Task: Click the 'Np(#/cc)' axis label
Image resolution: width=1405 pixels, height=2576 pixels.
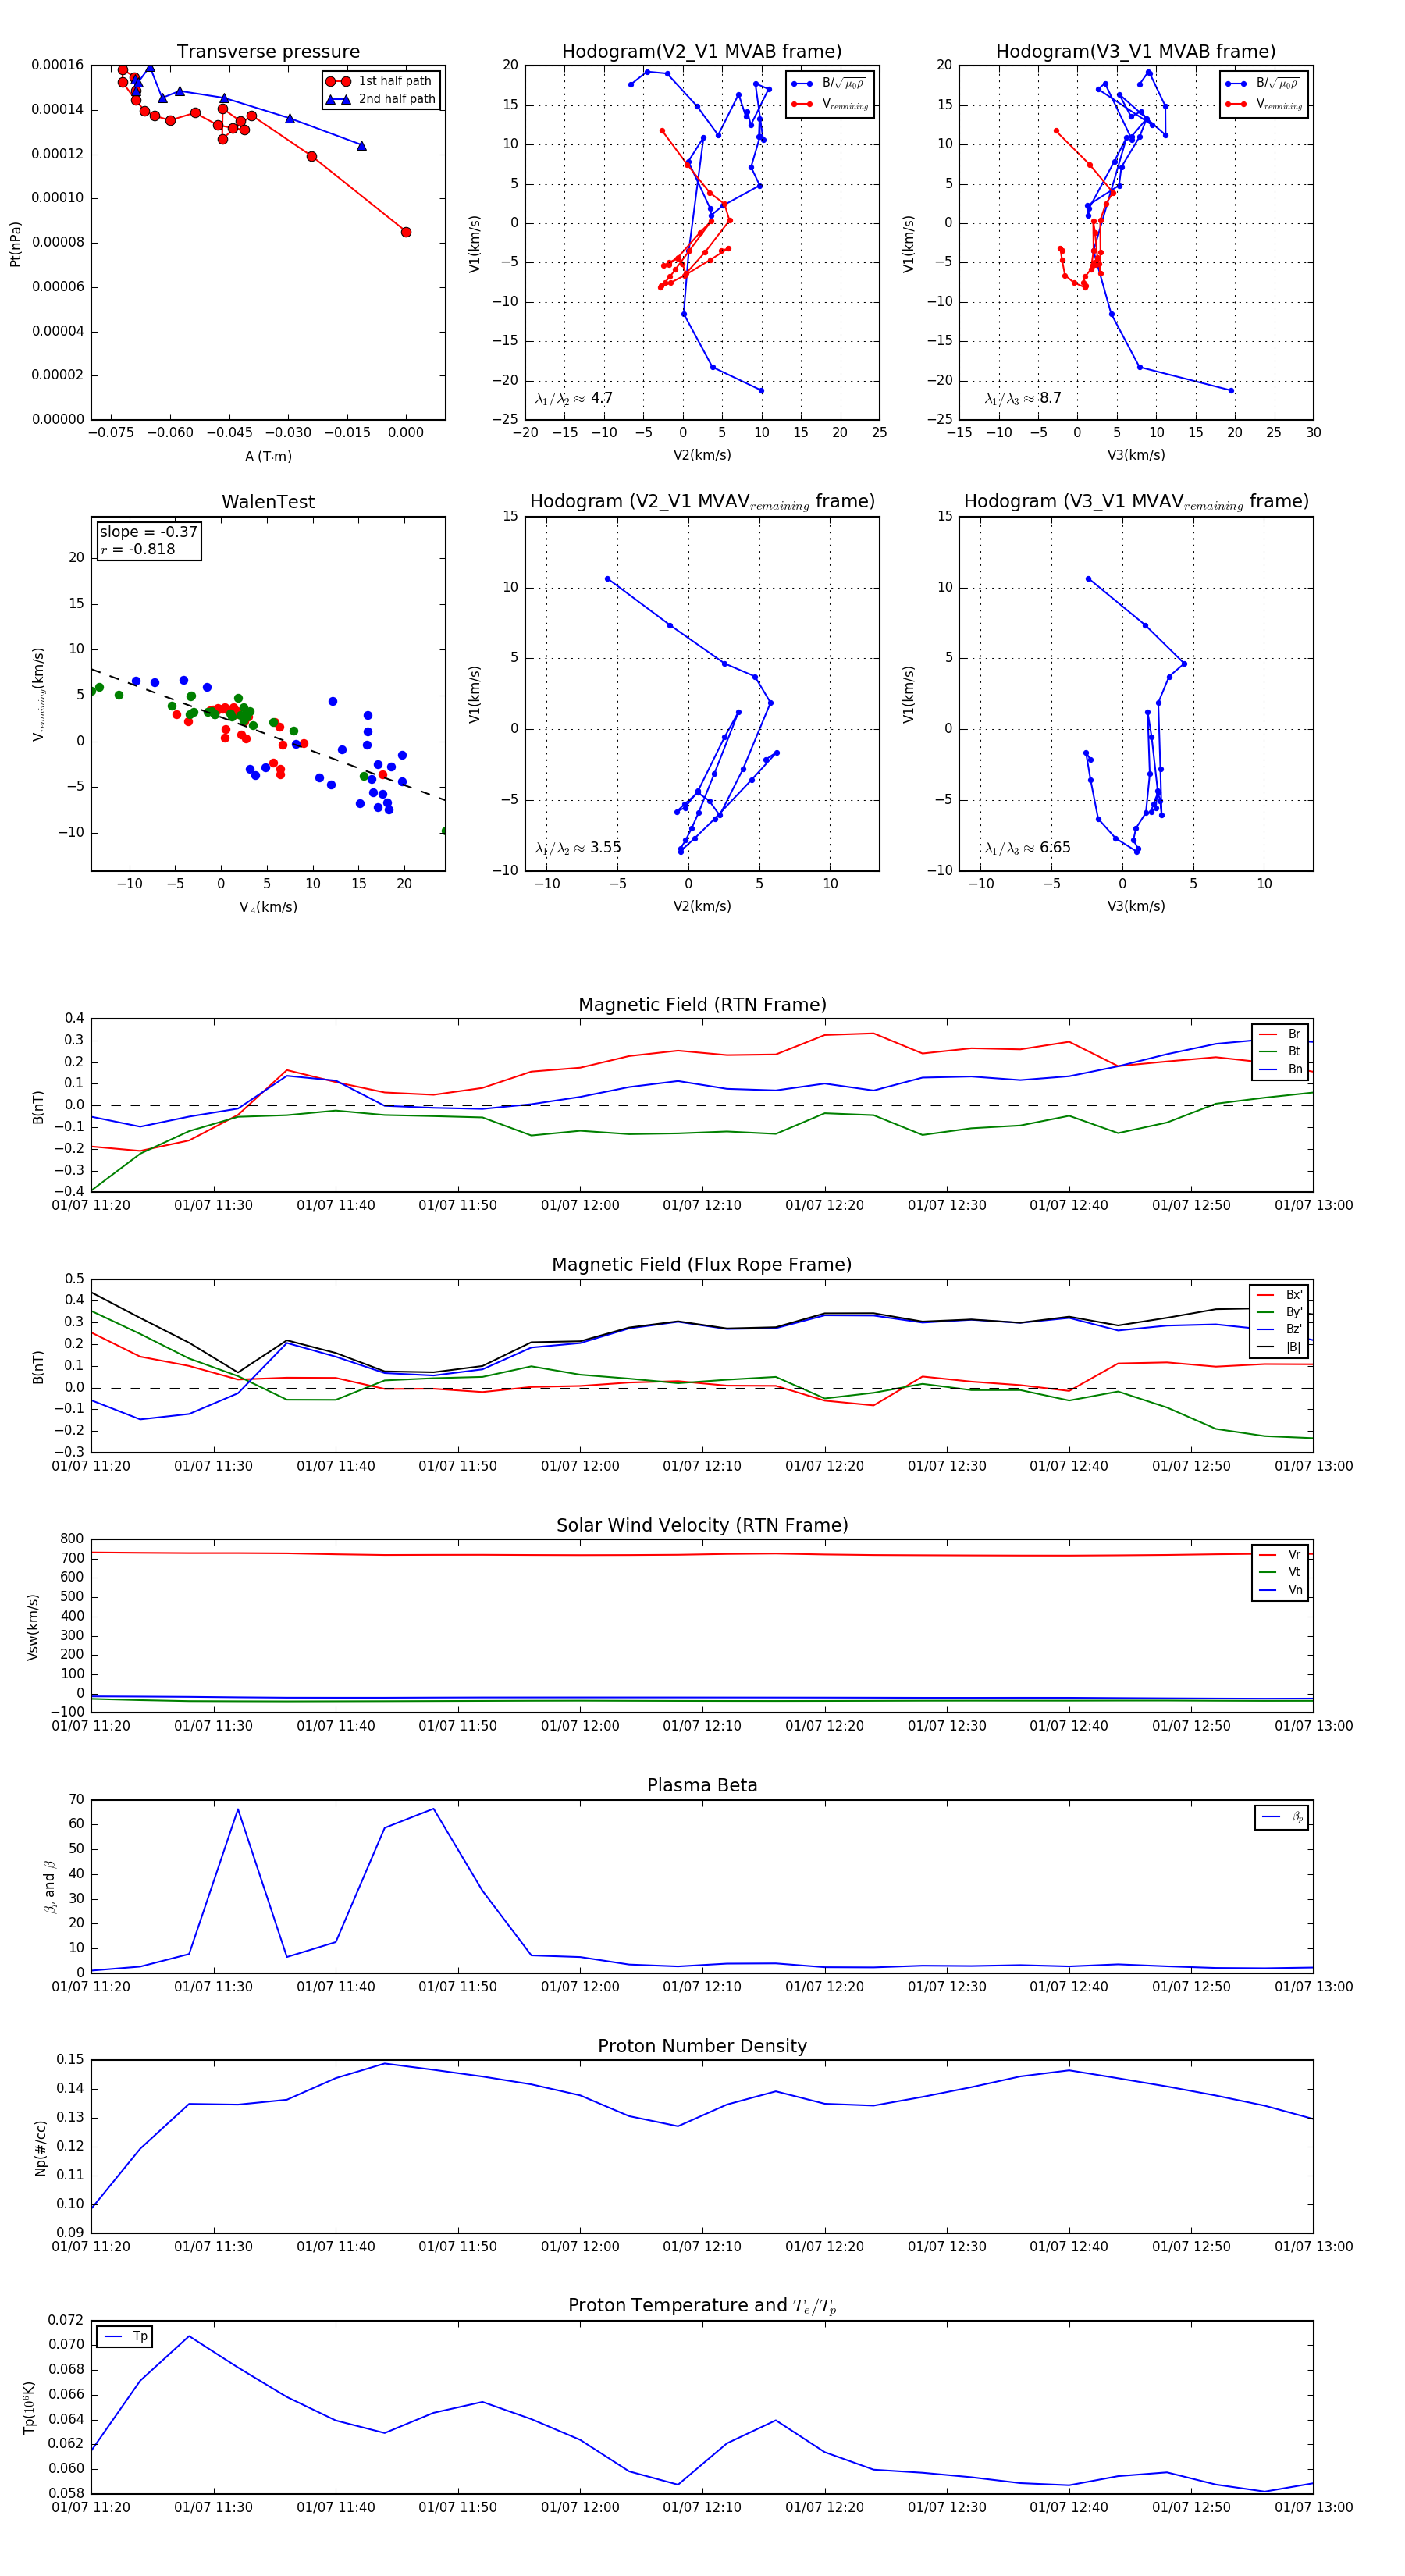Action: (x=41, y=2148)
